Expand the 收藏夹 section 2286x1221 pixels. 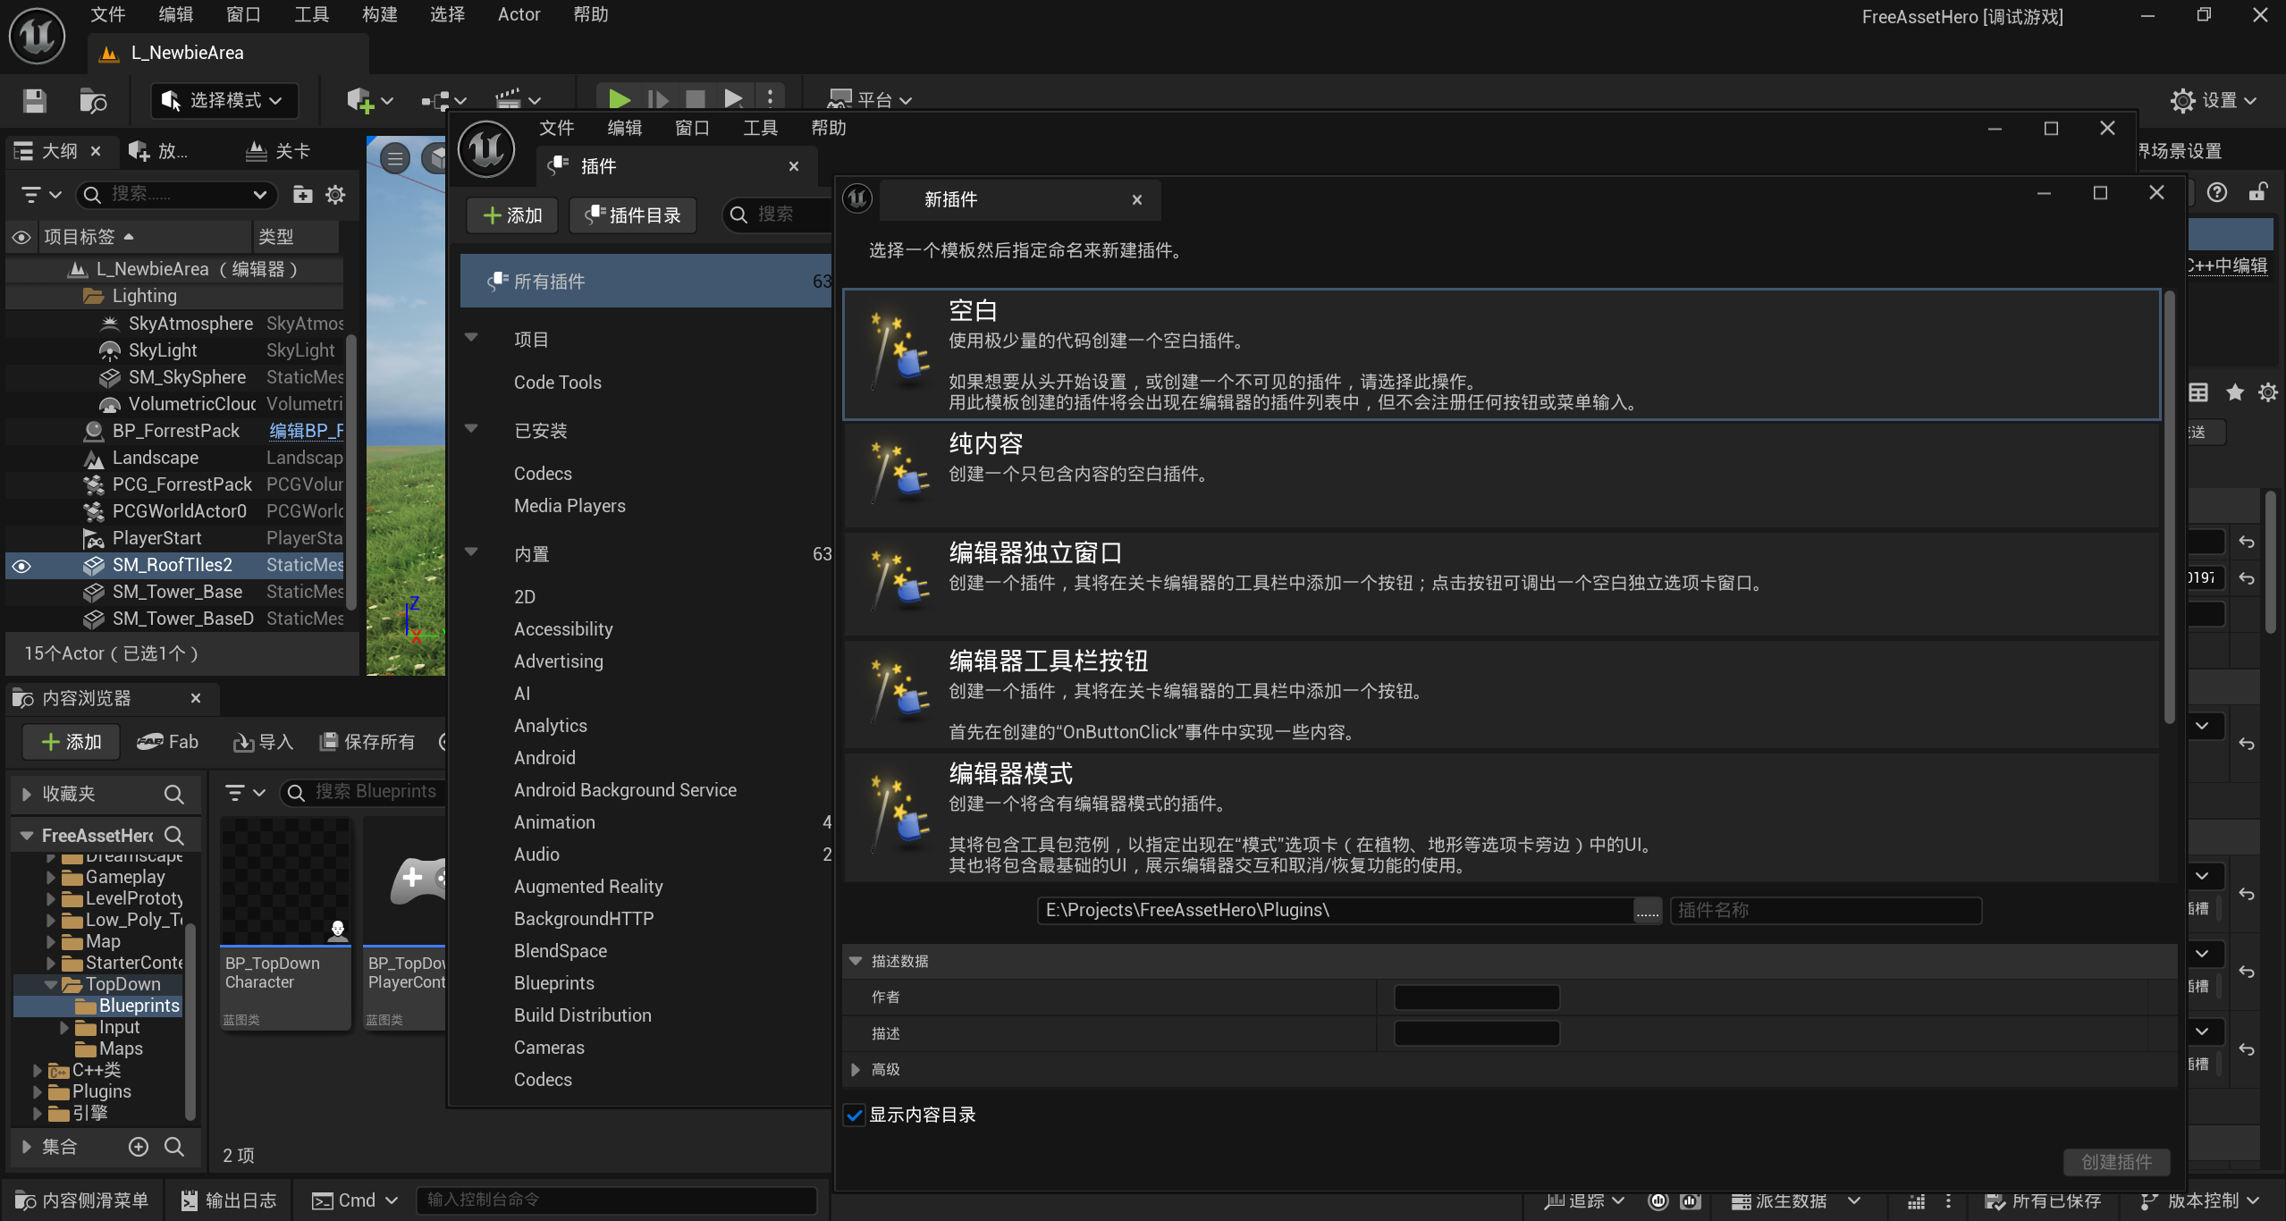27,794
